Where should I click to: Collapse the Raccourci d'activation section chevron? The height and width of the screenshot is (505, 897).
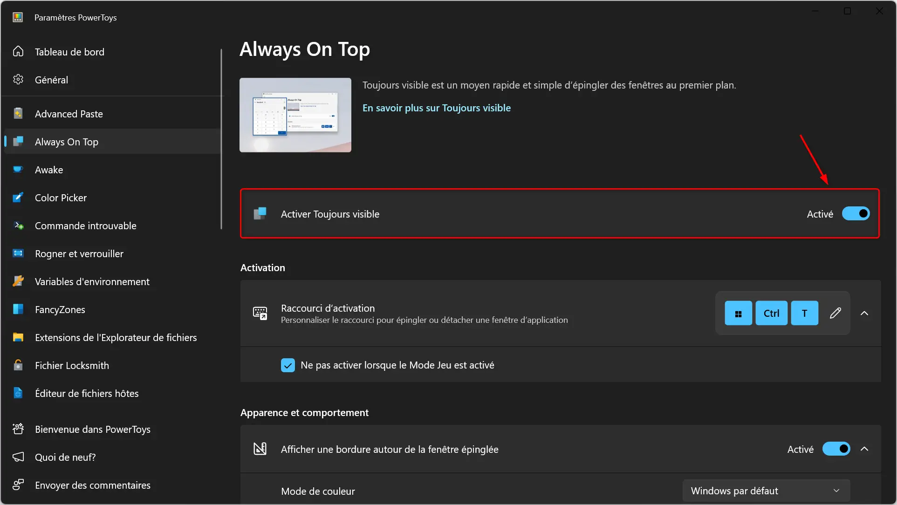[x=864, y=313]
